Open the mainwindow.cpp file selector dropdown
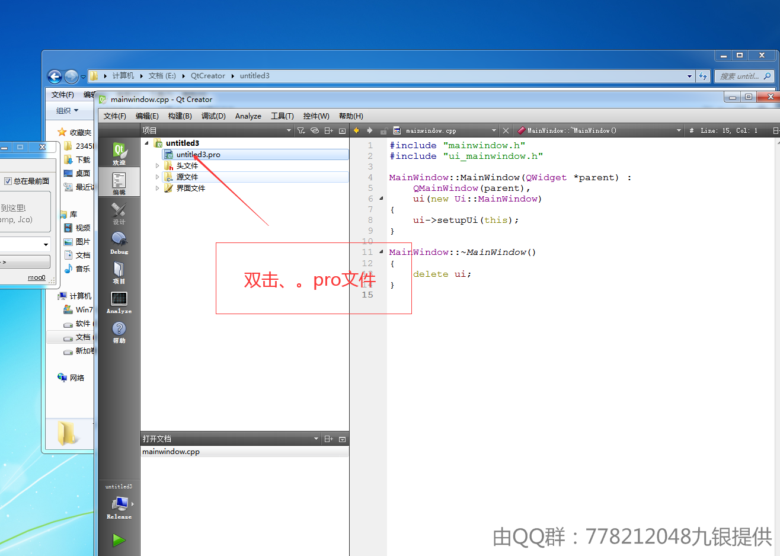Screen dimensions: 780x556 click(x=494, y=130)
